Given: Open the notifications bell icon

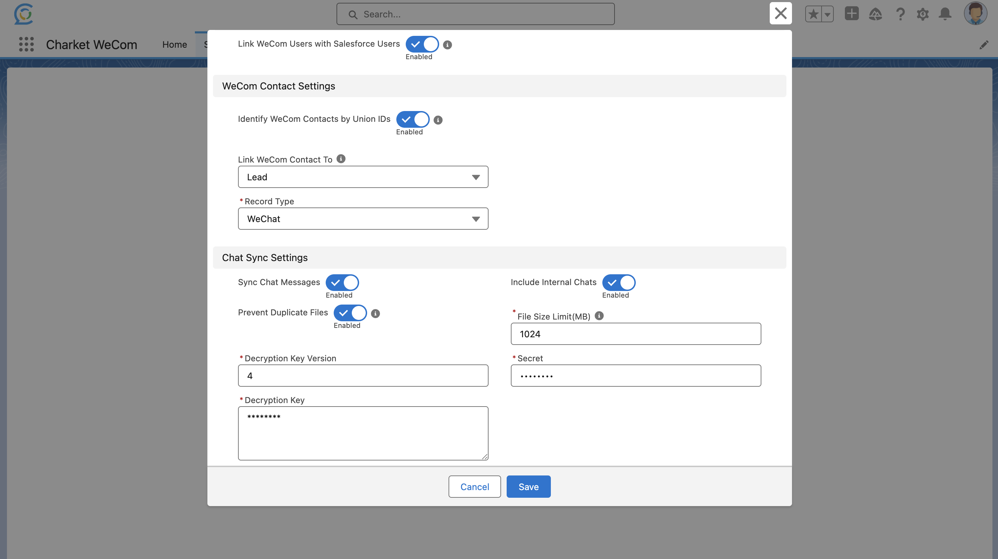Looking at the screenshot, I should click(945, 14).
